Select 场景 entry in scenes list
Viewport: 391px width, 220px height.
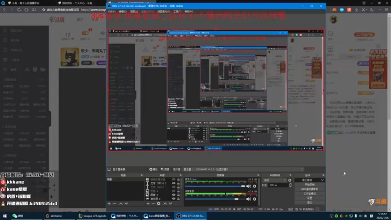126,179
